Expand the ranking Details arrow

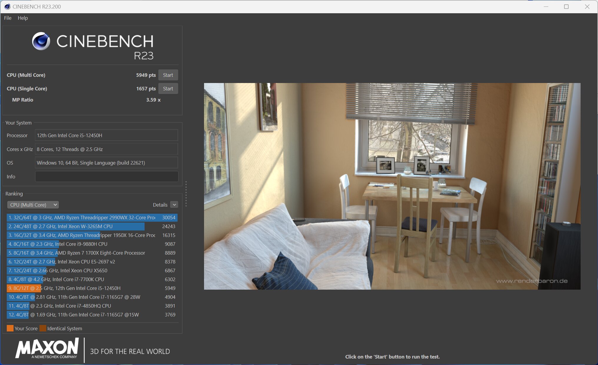pyautogui.click(x=174, y=205)
